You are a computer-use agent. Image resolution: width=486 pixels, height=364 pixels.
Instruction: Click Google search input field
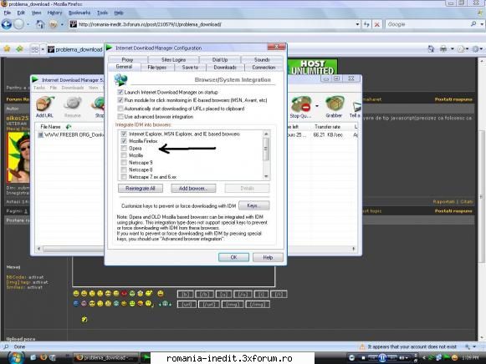[x=427, y=24]
